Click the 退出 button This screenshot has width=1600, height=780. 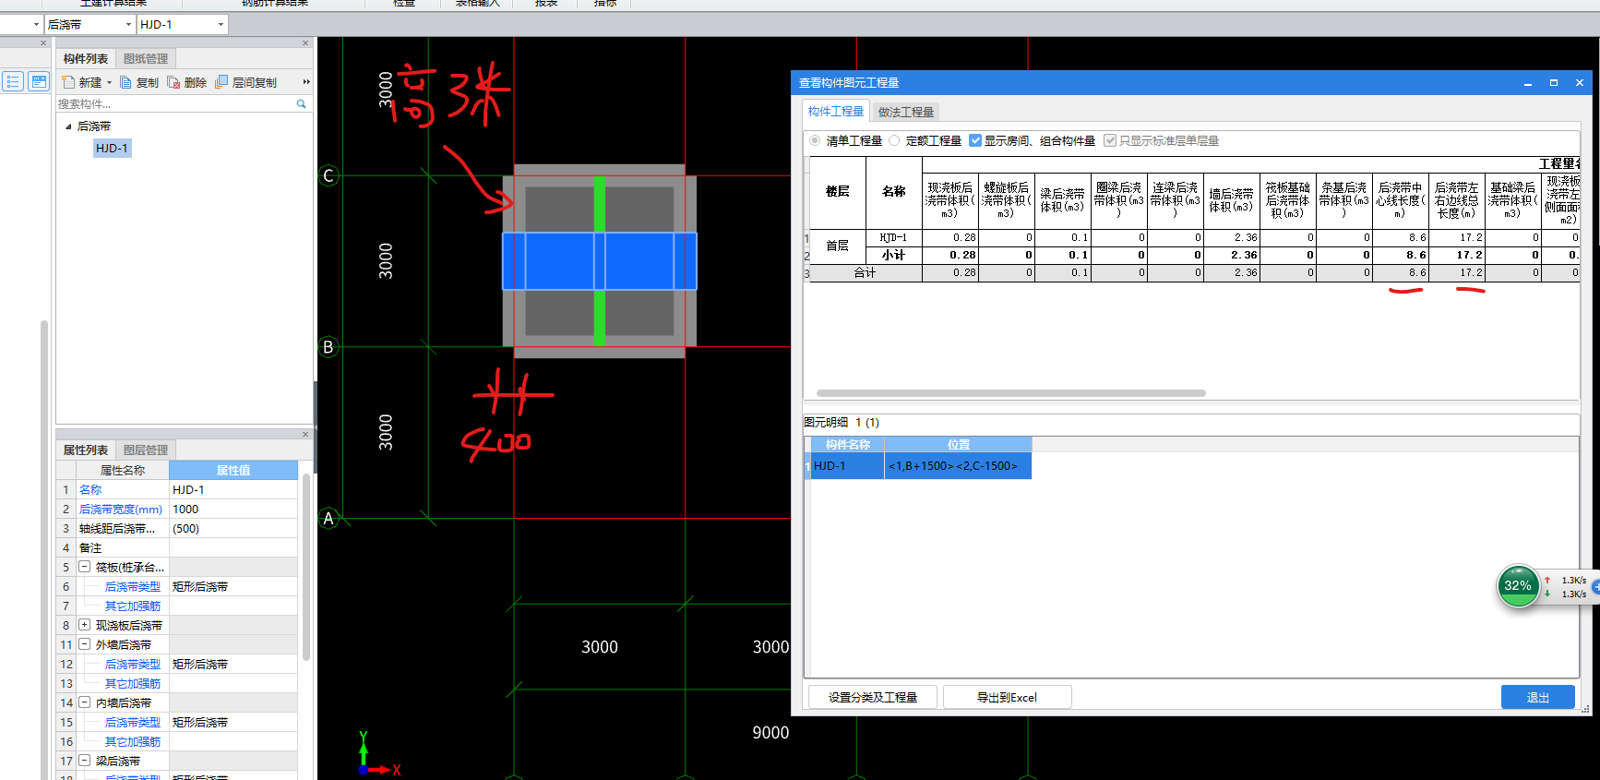point(1537,697)
